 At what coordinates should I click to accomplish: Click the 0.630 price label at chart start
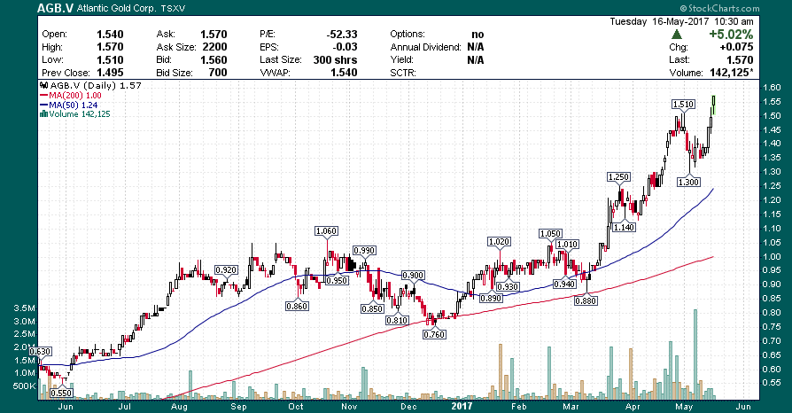[40, 351]
